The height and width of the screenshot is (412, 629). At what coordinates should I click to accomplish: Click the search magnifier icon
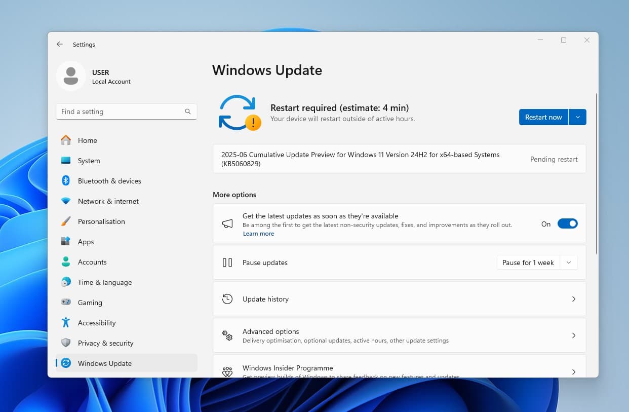click(x=188, y=111)
